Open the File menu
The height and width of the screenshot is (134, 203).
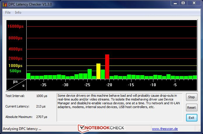coord(8,13)
